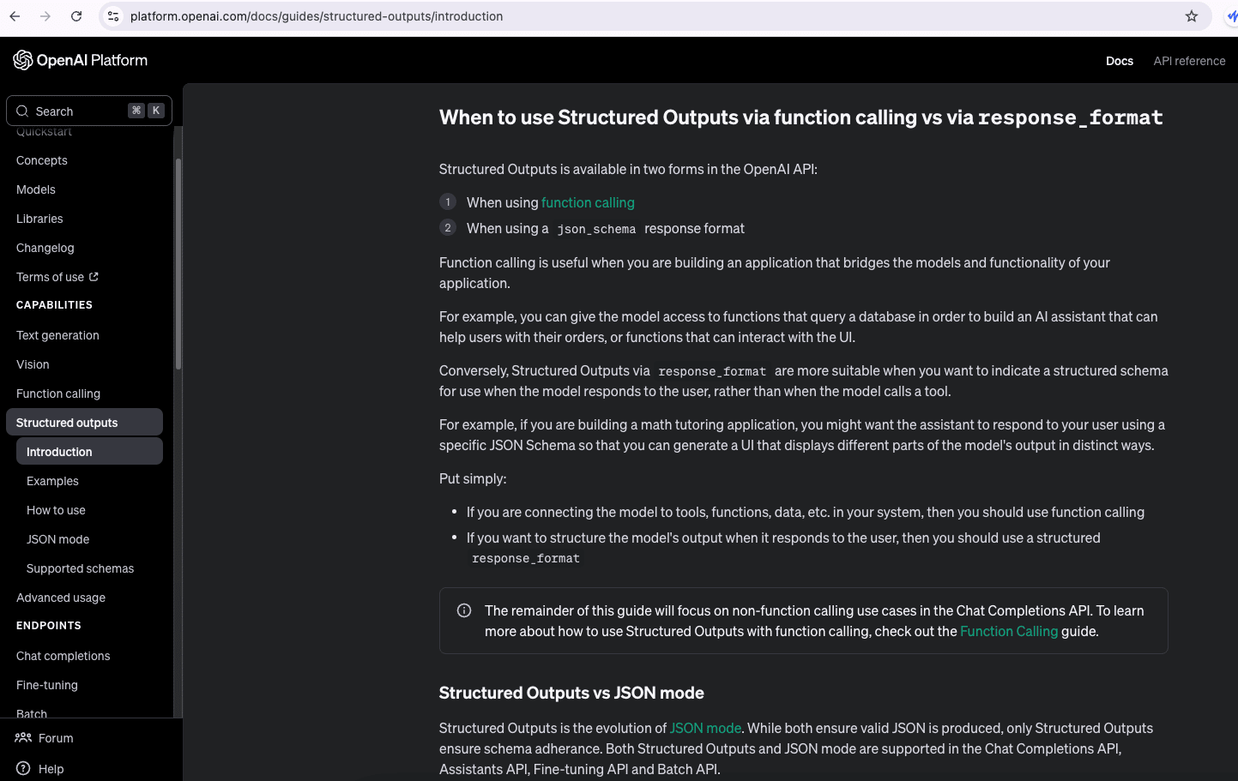
Task: Click the browser forward arrow
Action: pyautogui.click(x=45, y=16)
